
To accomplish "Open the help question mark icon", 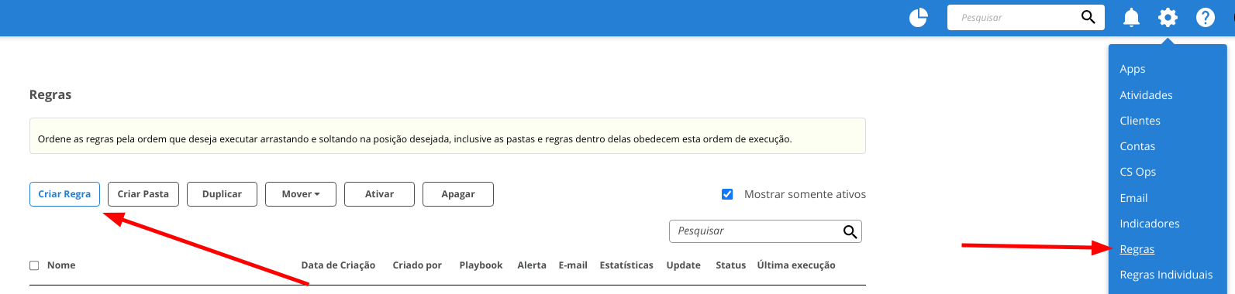I will 1205,17.
